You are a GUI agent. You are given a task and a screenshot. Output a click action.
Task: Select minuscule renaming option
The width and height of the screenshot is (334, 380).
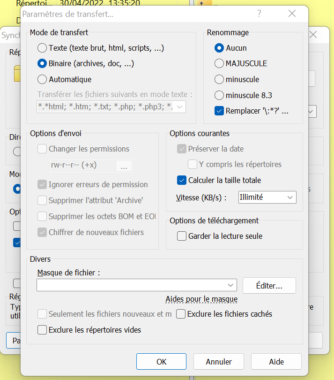219,79
